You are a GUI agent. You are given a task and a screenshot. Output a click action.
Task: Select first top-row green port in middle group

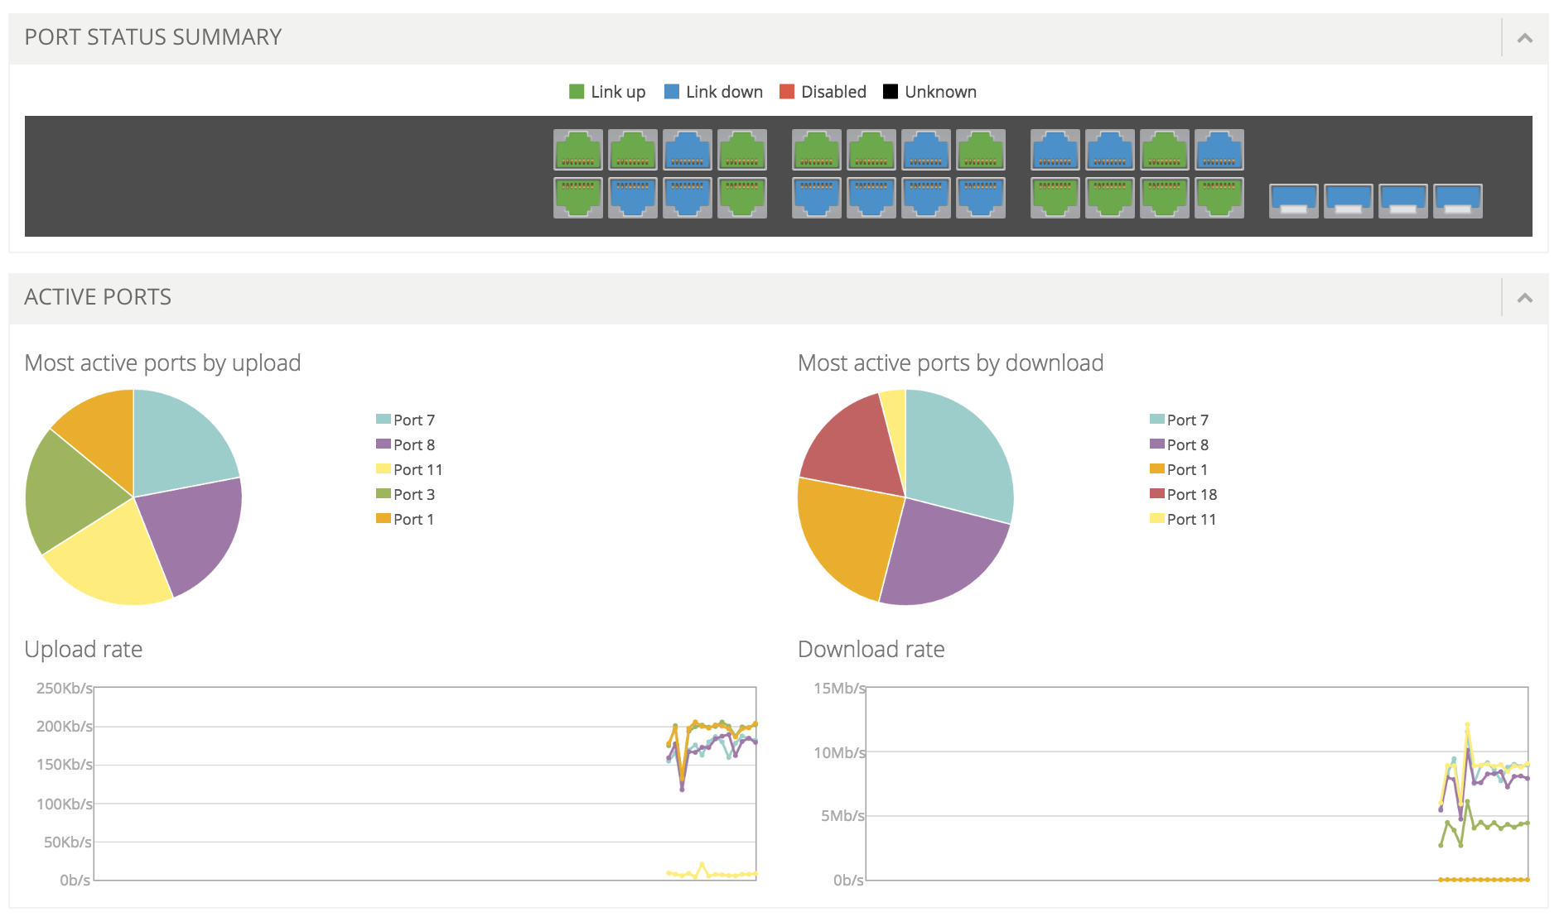tap(817, 150)
